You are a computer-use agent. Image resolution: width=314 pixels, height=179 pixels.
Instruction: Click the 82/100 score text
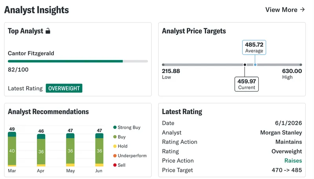(x=18, y=69)
